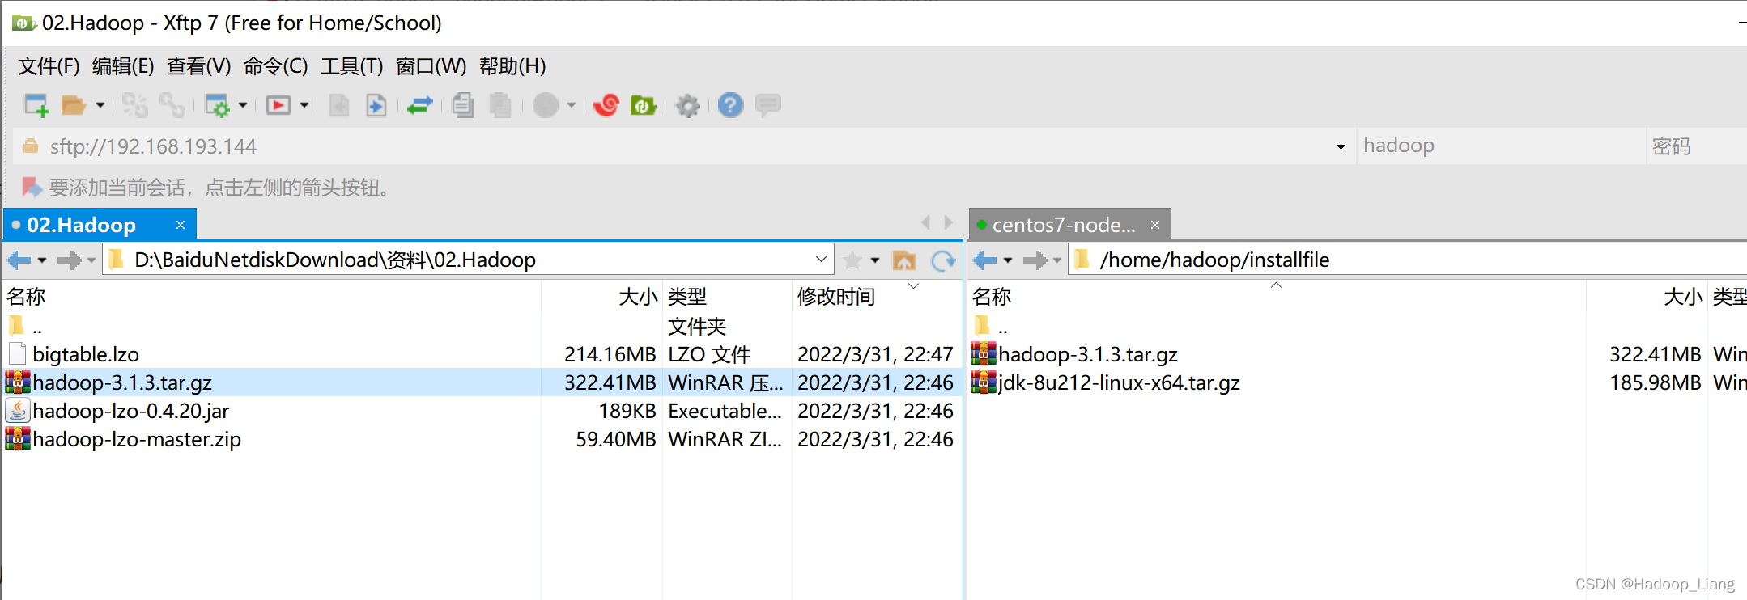Sort local files by name (名称) column
This screenshot has width=1747, height=600.
tap(273, 297)
